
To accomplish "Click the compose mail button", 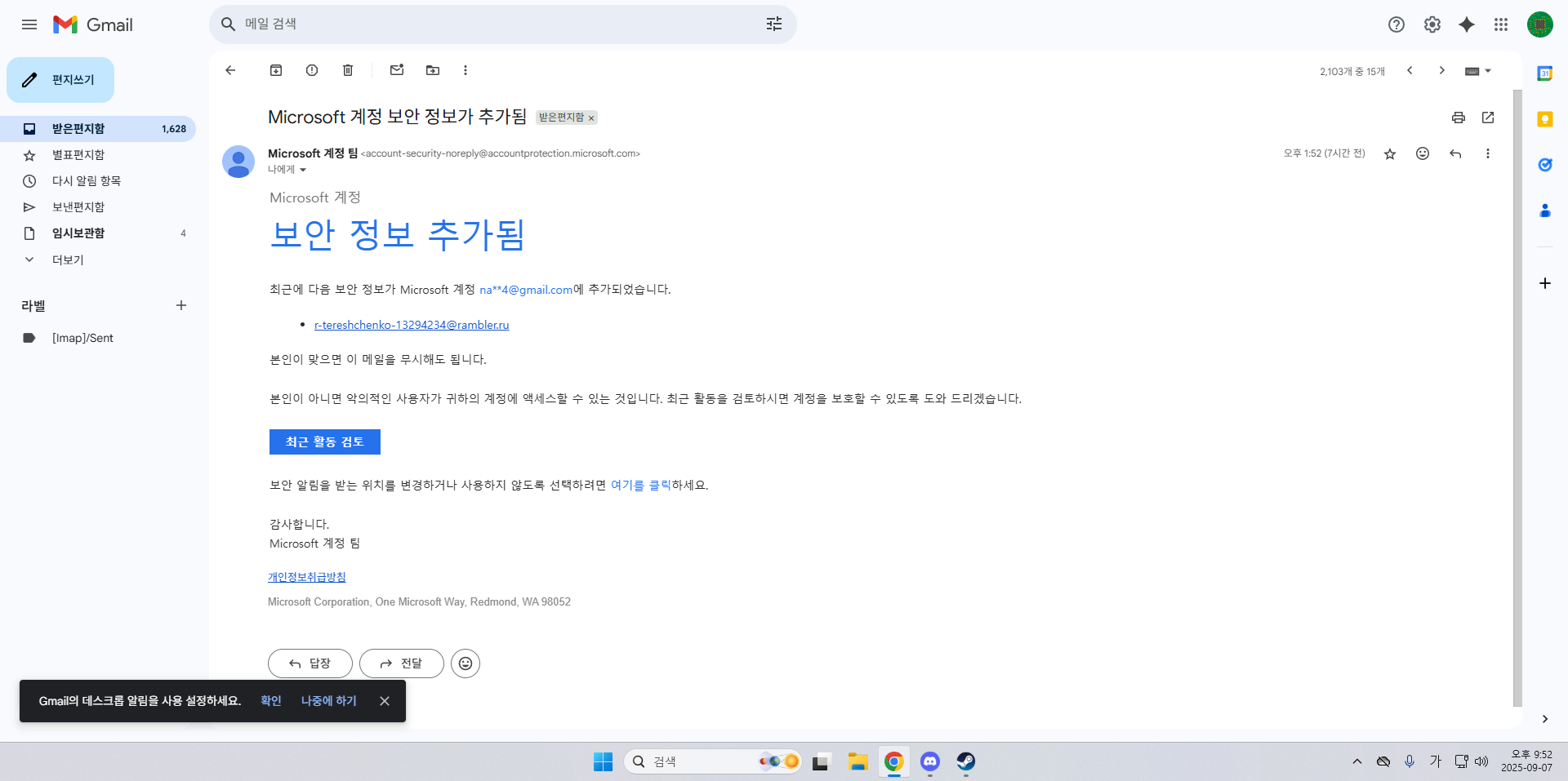I will [x=60, y=80].
